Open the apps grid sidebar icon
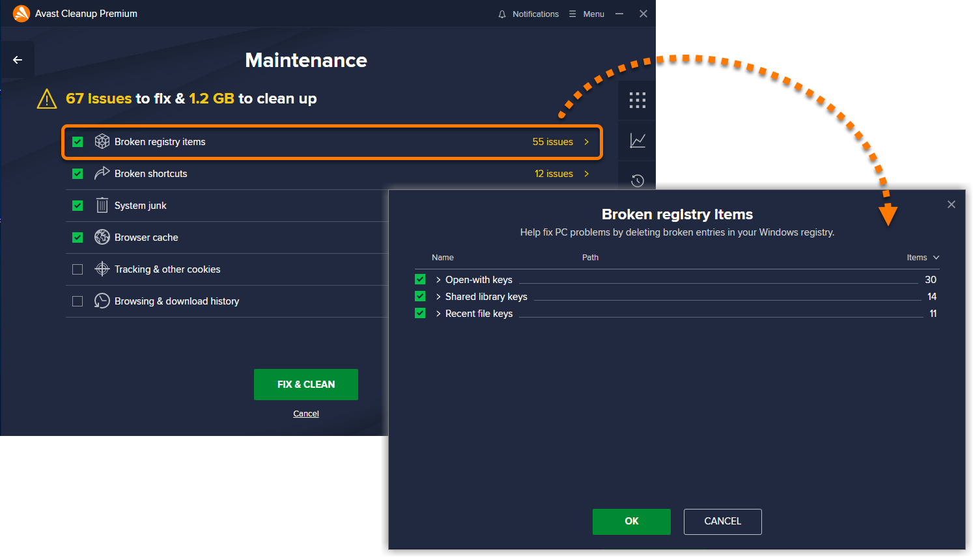The width and height of the screenshot is (973, 557). point(638,100)
